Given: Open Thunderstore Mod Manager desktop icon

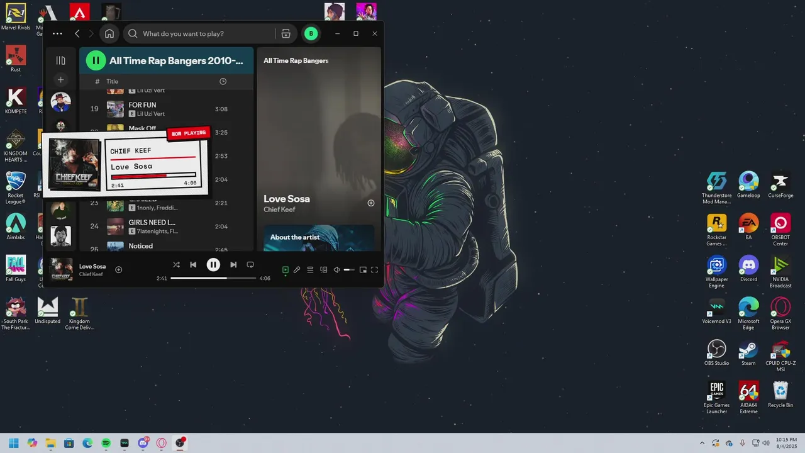Looking at the screenshot, I should pyautogui.click(x=716, y=187).
